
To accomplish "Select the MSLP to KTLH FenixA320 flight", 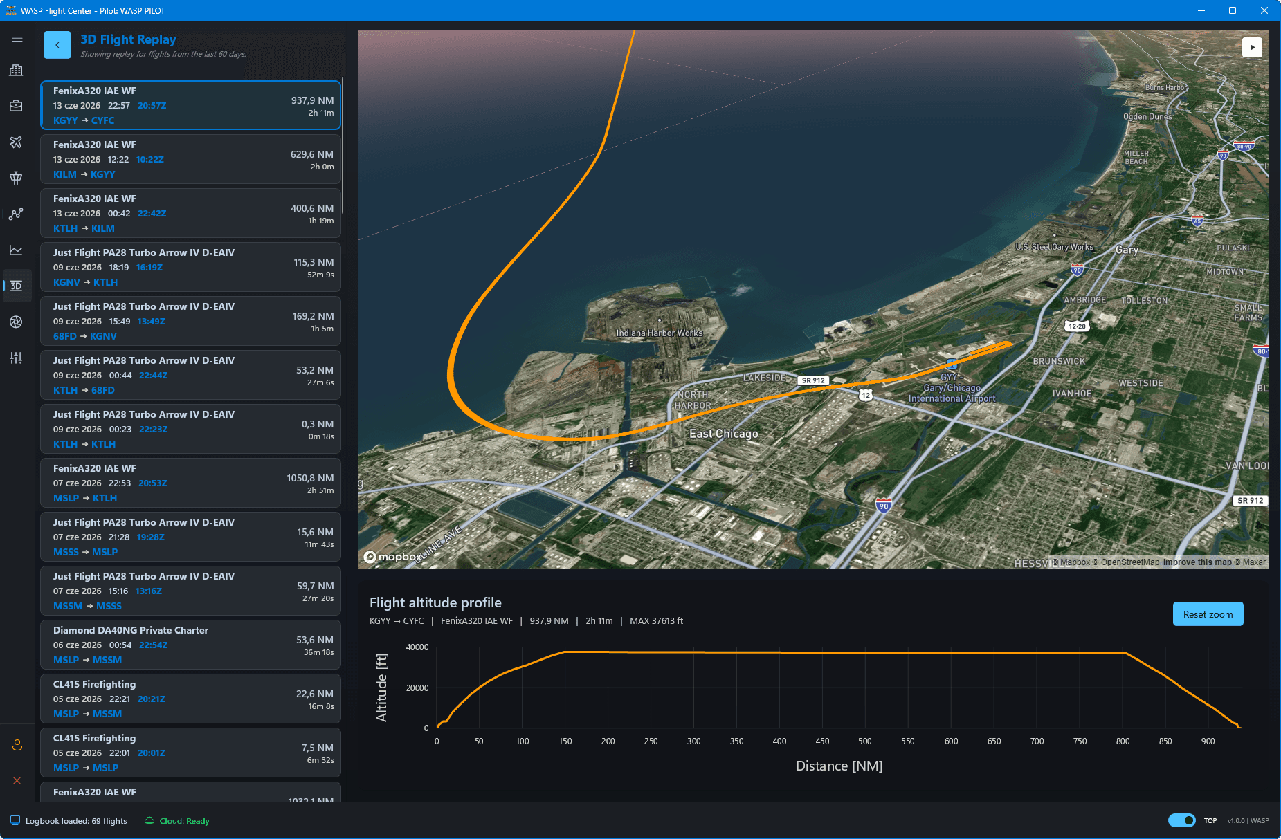I will (190, 483).
